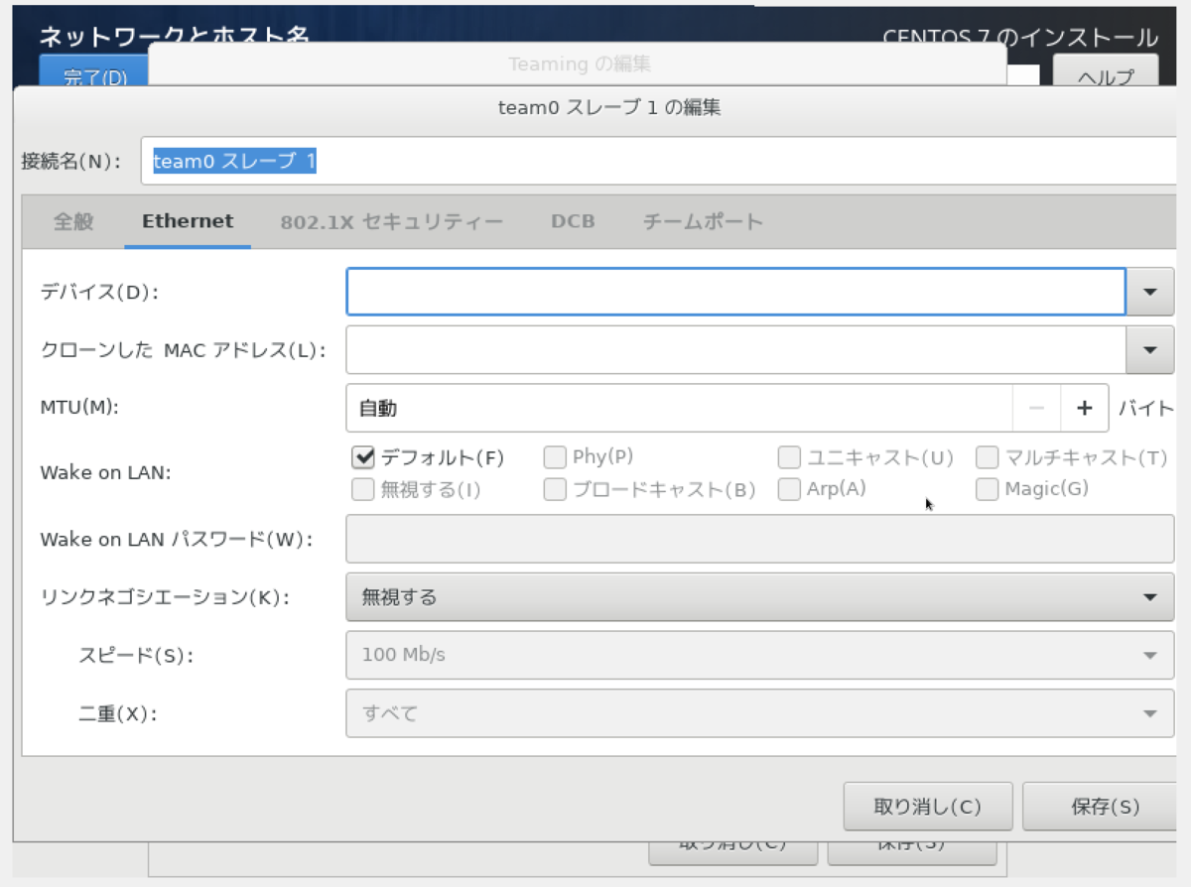The image size is (1191, 887).
Task: Open the リンクネゴシエーション dropdown
Action: pyautogui.click(x=1149, y=597)
